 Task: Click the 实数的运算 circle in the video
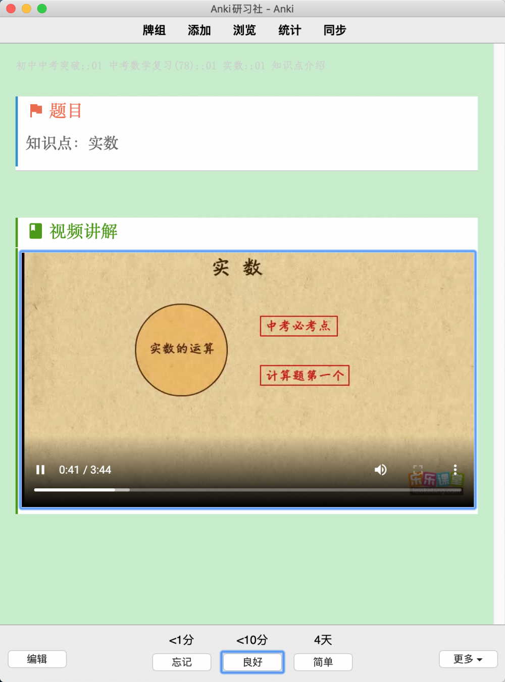181,350
